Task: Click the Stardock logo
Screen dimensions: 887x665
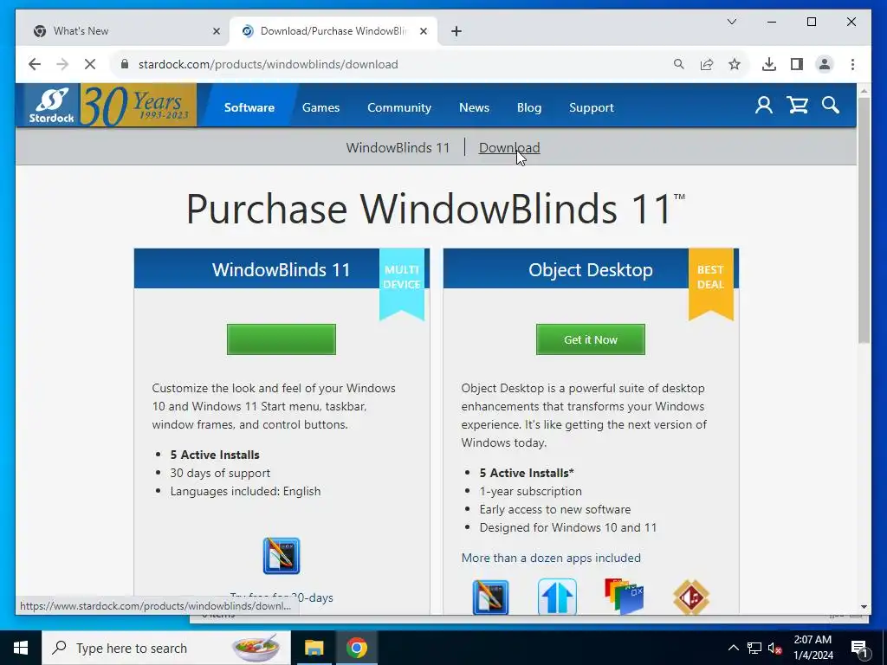Action: [x=51, y=105]
